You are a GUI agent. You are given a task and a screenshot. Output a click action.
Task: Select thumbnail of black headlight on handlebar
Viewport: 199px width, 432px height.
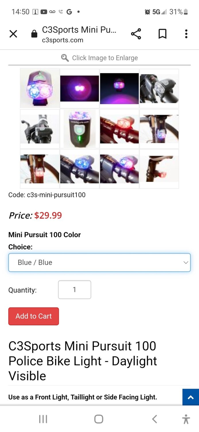point(159,88)
